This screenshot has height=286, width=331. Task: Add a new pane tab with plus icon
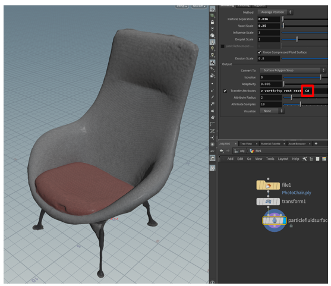(316, 144)
